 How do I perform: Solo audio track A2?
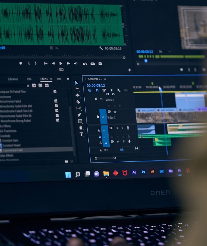click(x=122, y=128)
